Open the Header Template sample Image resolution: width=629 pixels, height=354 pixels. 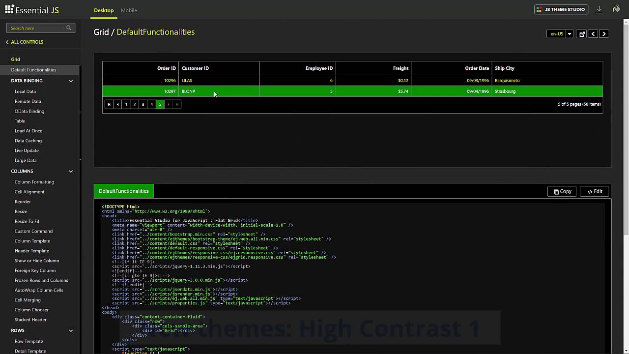pos(32,251)
